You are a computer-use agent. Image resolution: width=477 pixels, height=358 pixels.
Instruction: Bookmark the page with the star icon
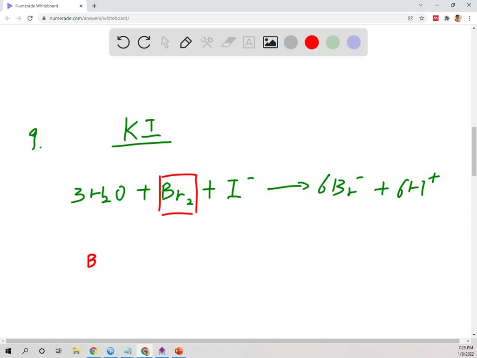tap(421, 18)
